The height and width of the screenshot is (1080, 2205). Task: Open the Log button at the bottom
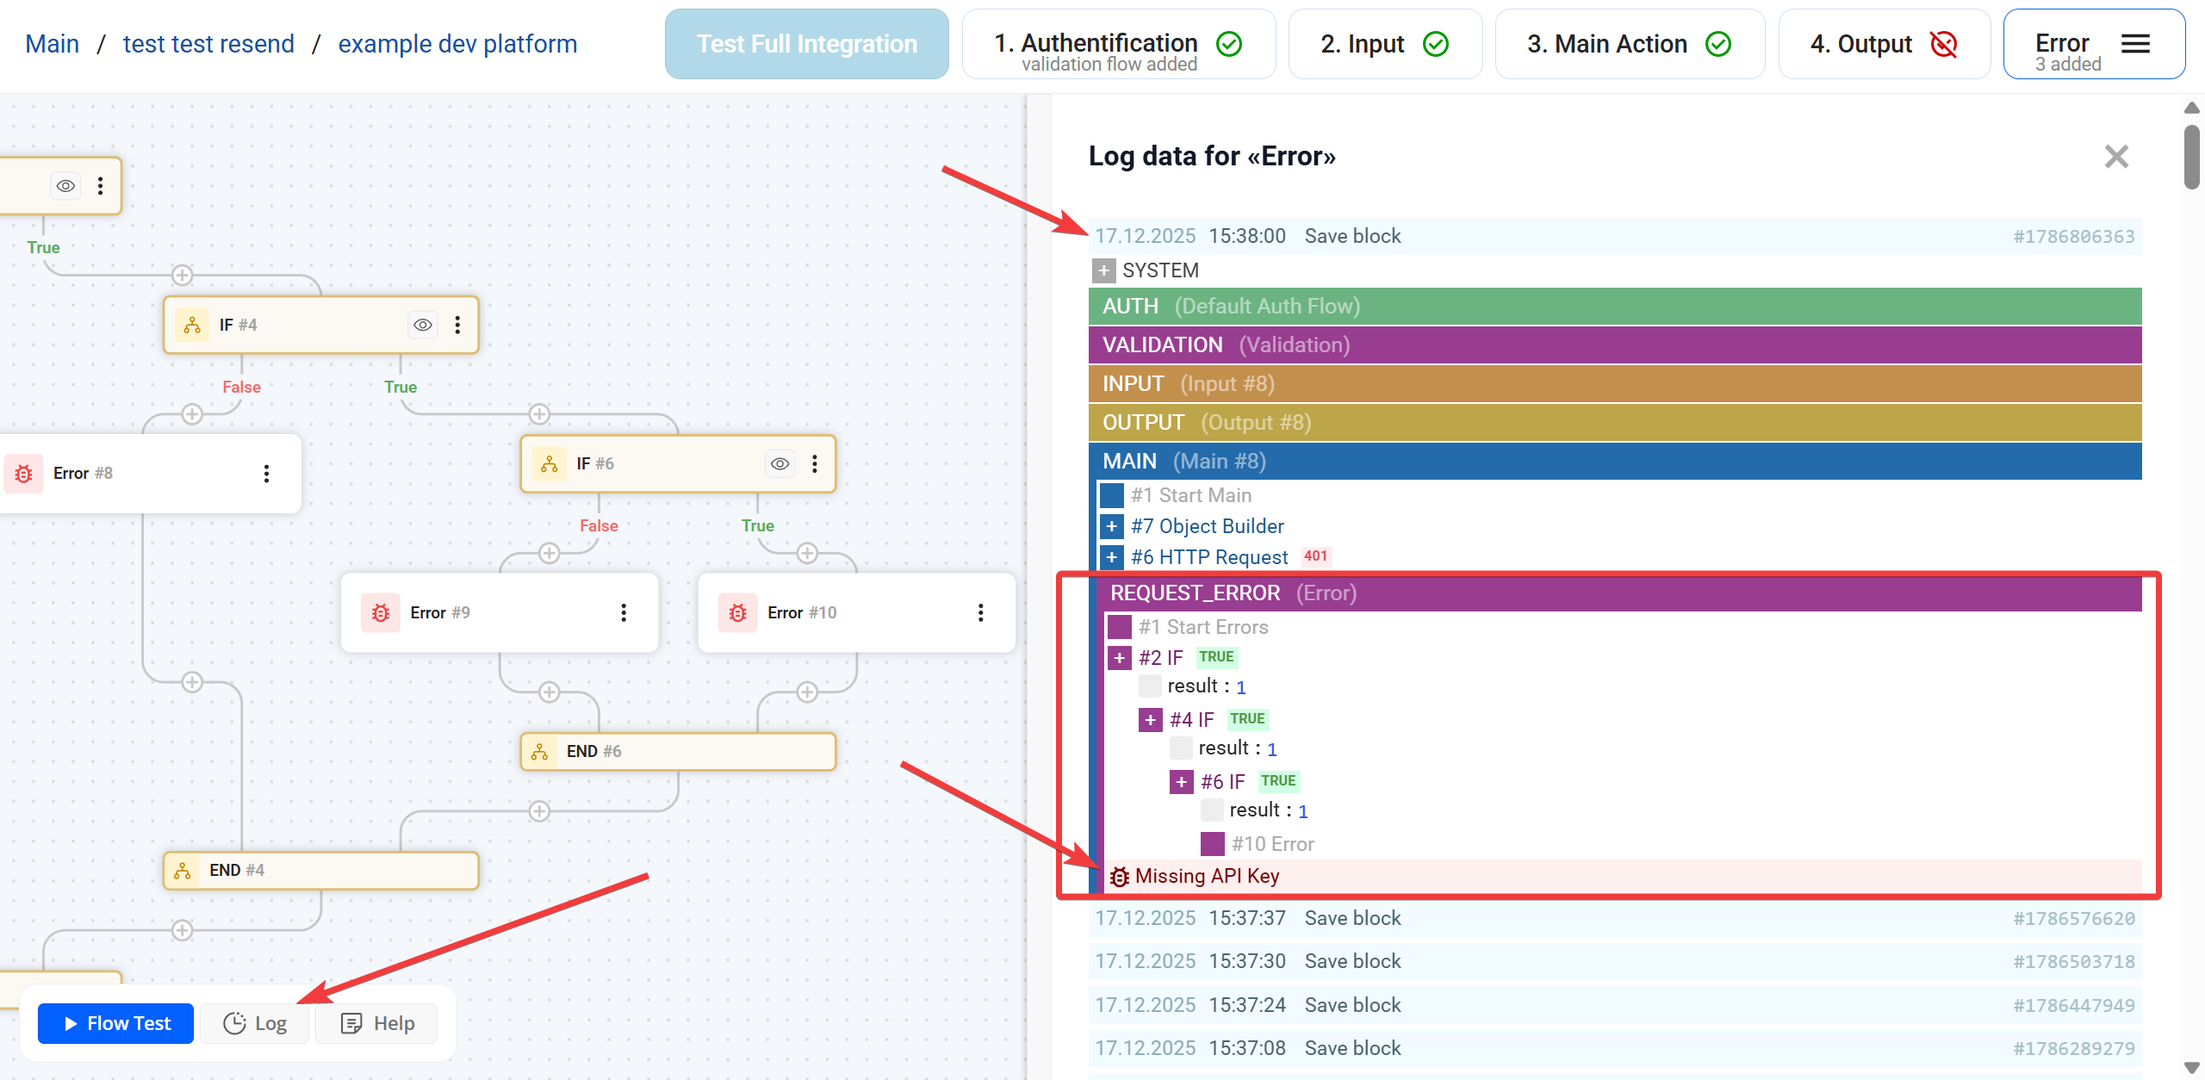(x=255, y=1023)
